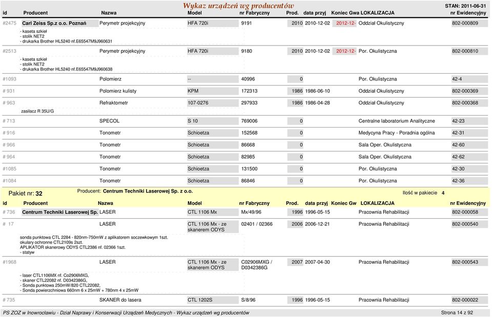The width and height of the screenshot is (492, 317).
Task: Click serial number "86668"
Action: tap(248, 145)
